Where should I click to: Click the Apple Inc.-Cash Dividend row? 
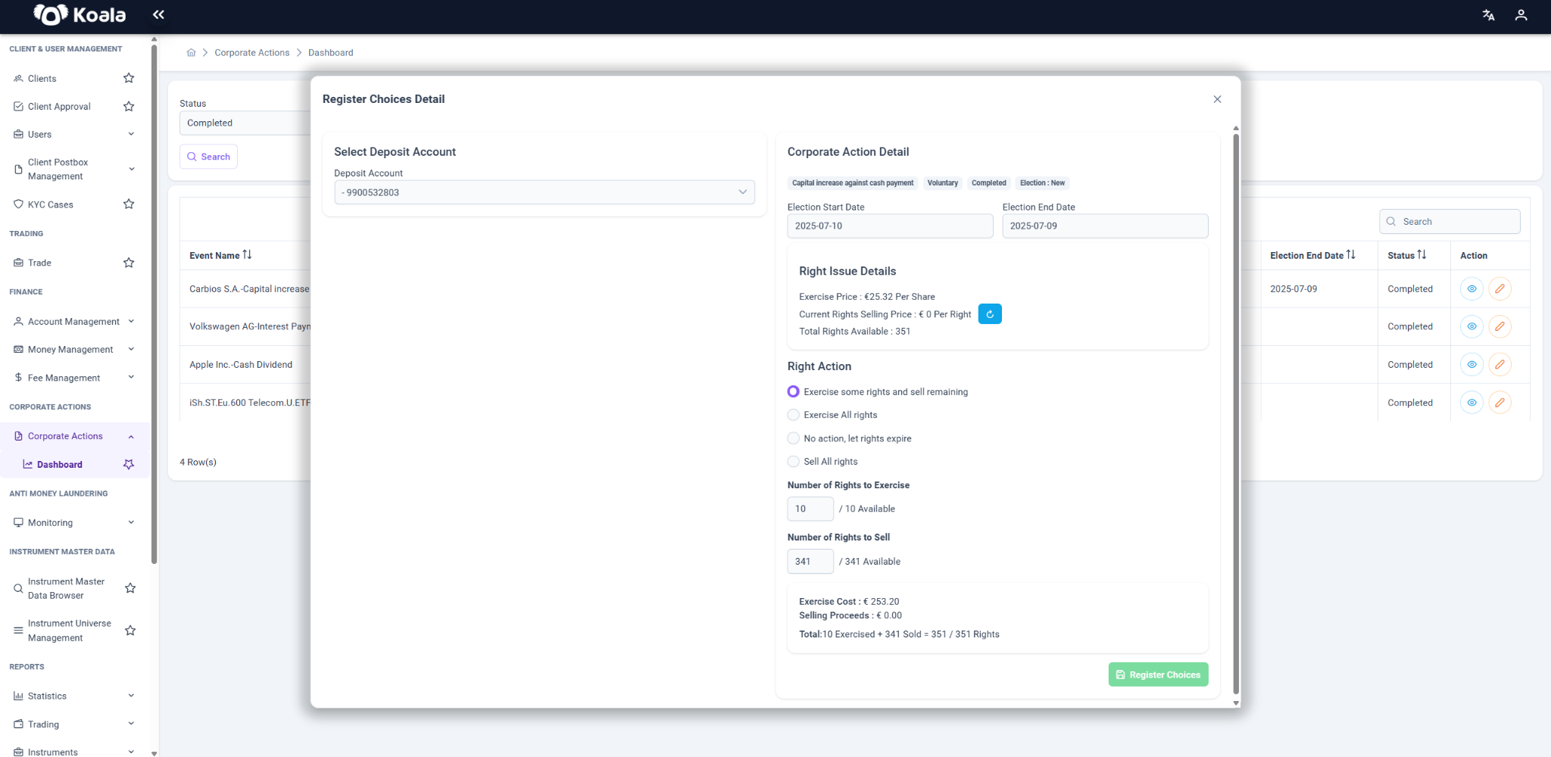(x=241, y=365)
